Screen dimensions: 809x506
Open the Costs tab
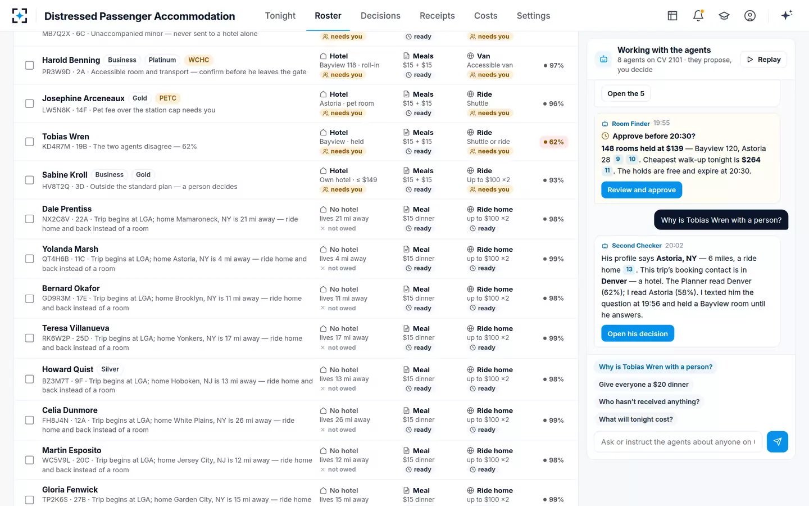coord(485,16)
